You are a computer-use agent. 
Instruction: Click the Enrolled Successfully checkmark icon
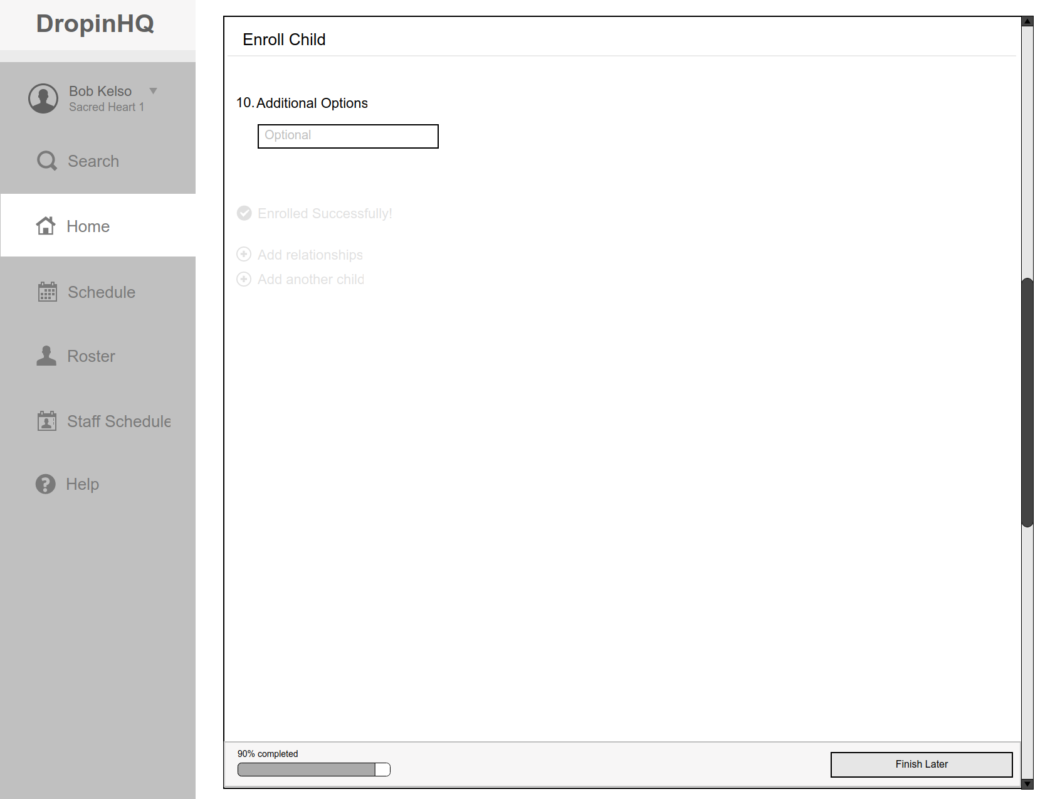coord(244,213)
